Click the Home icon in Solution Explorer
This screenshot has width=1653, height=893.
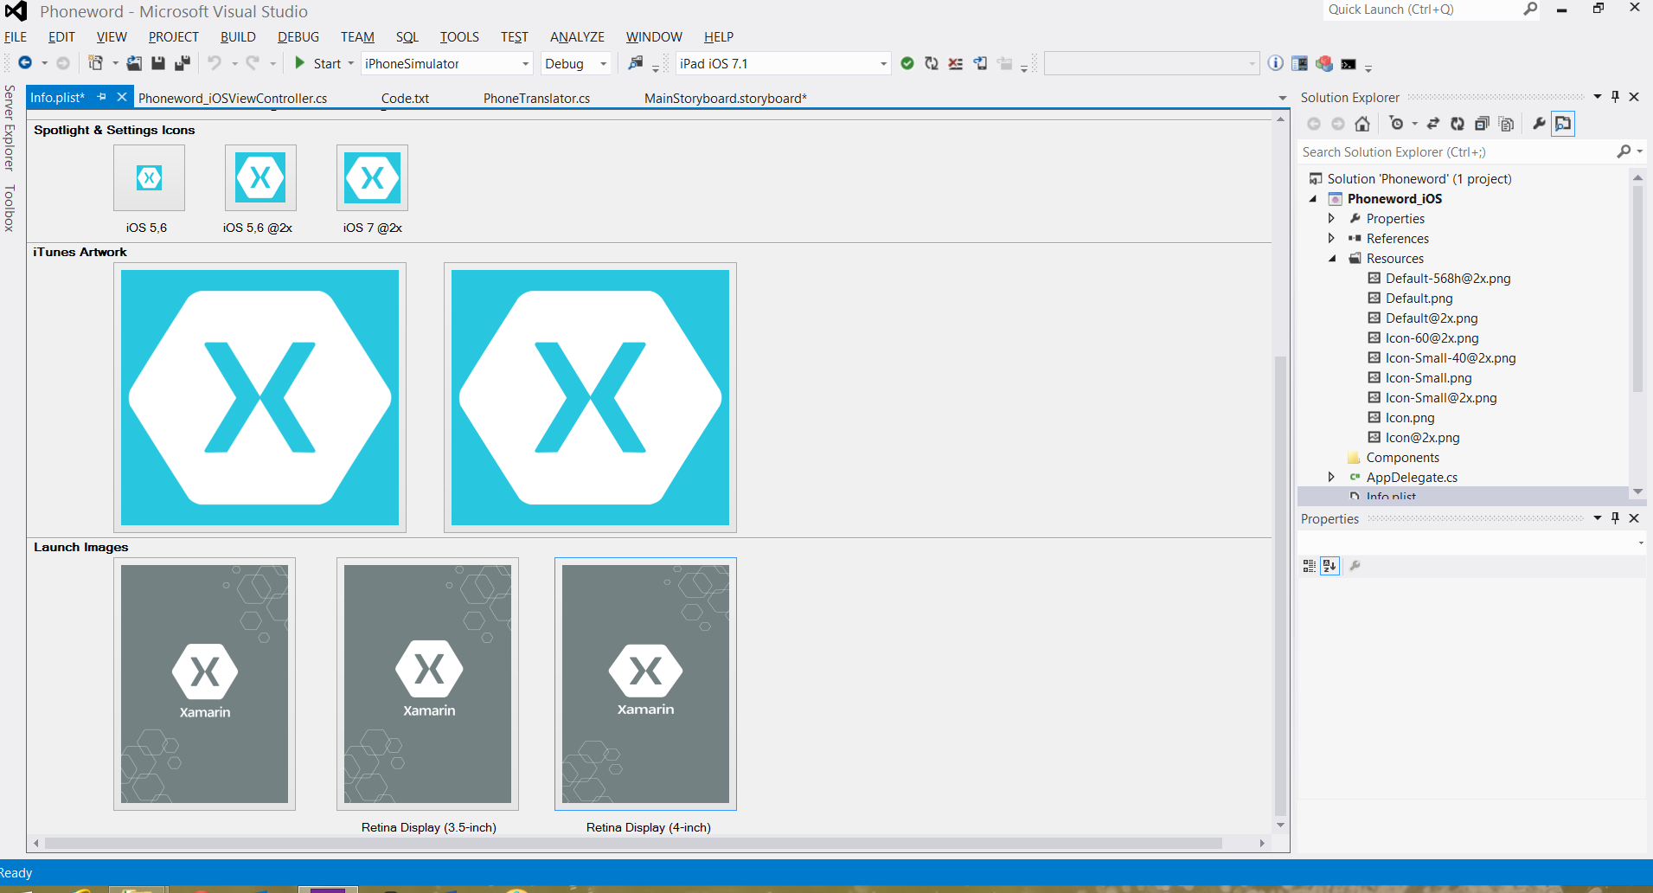[1362, 124]
